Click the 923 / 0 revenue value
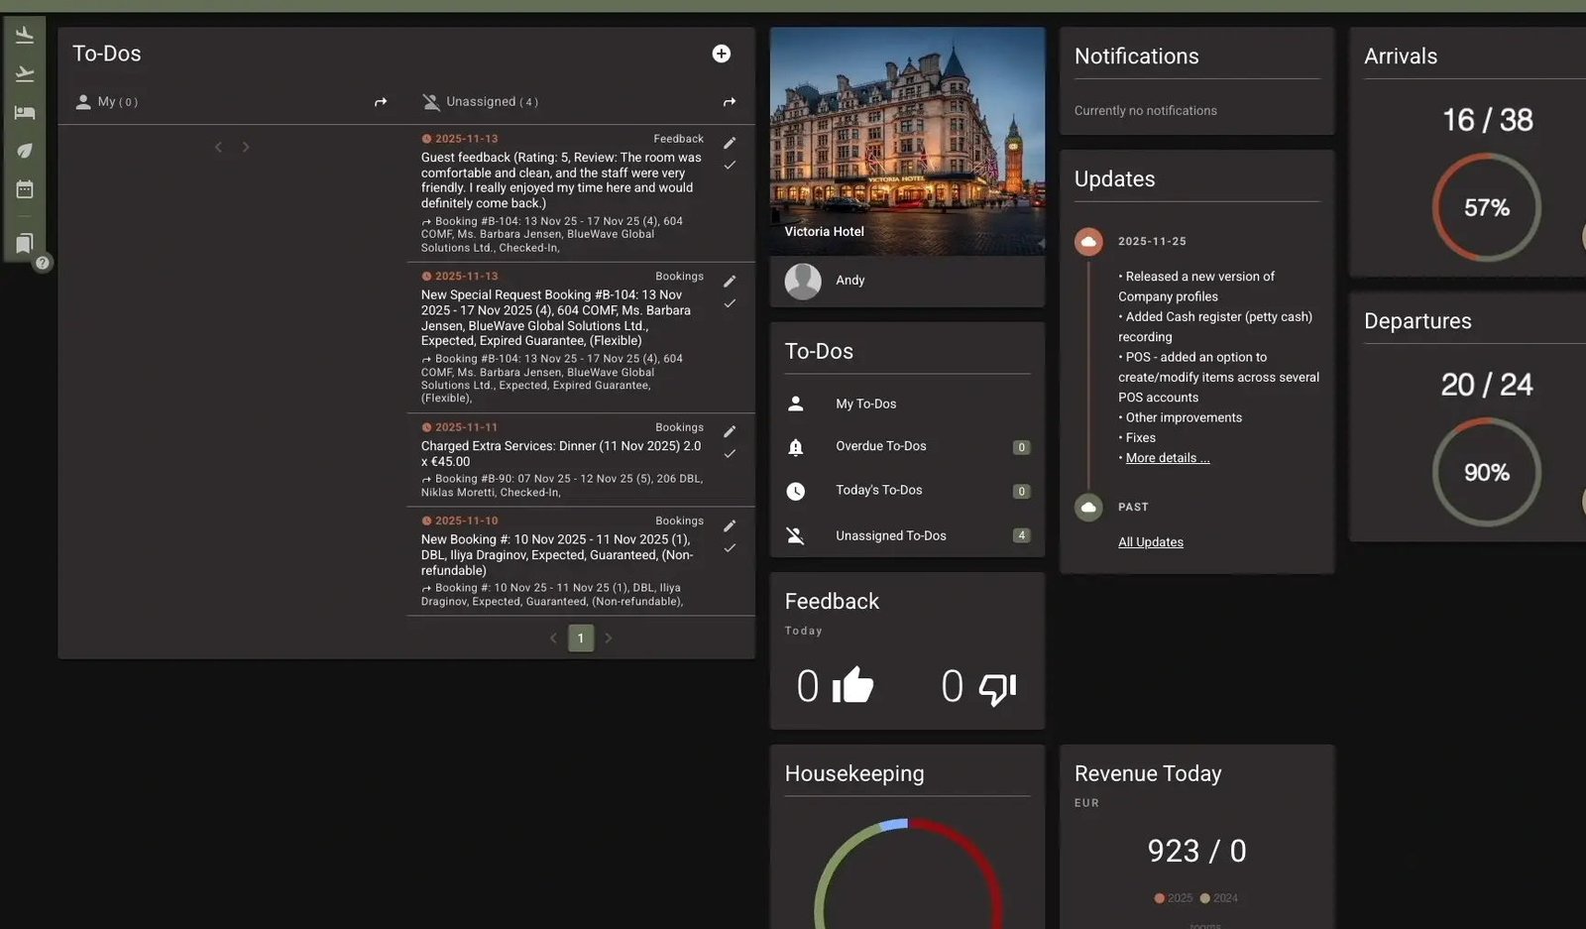This screenshot has height=929, width=1586. pyautogui.click(x=1196, y=851)
